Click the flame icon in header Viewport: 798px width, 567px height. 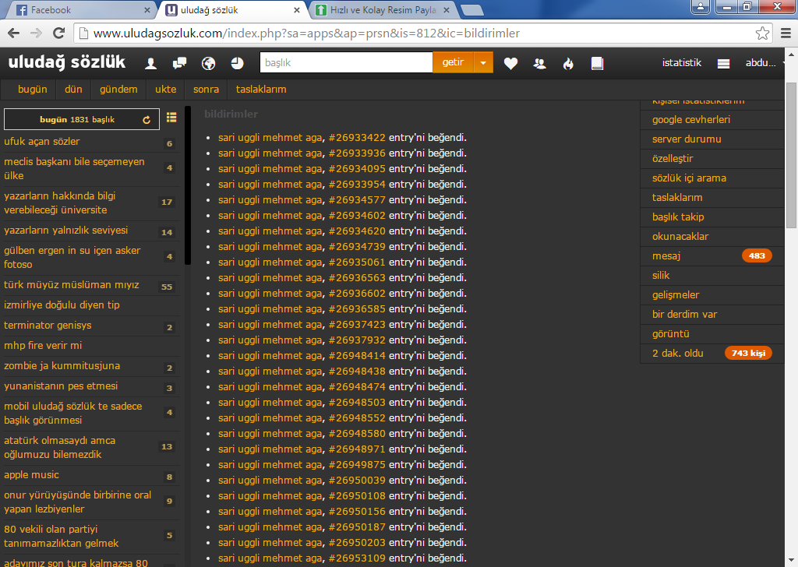568,63
